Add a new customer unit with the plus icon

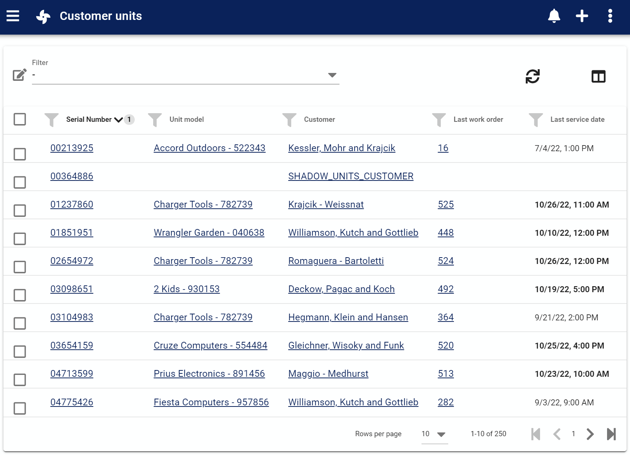point(582,16)
